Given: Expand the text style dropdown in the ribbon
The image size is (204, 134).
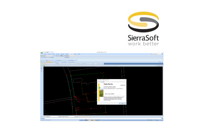Looking at the screenshot, I should pos(76,56).
